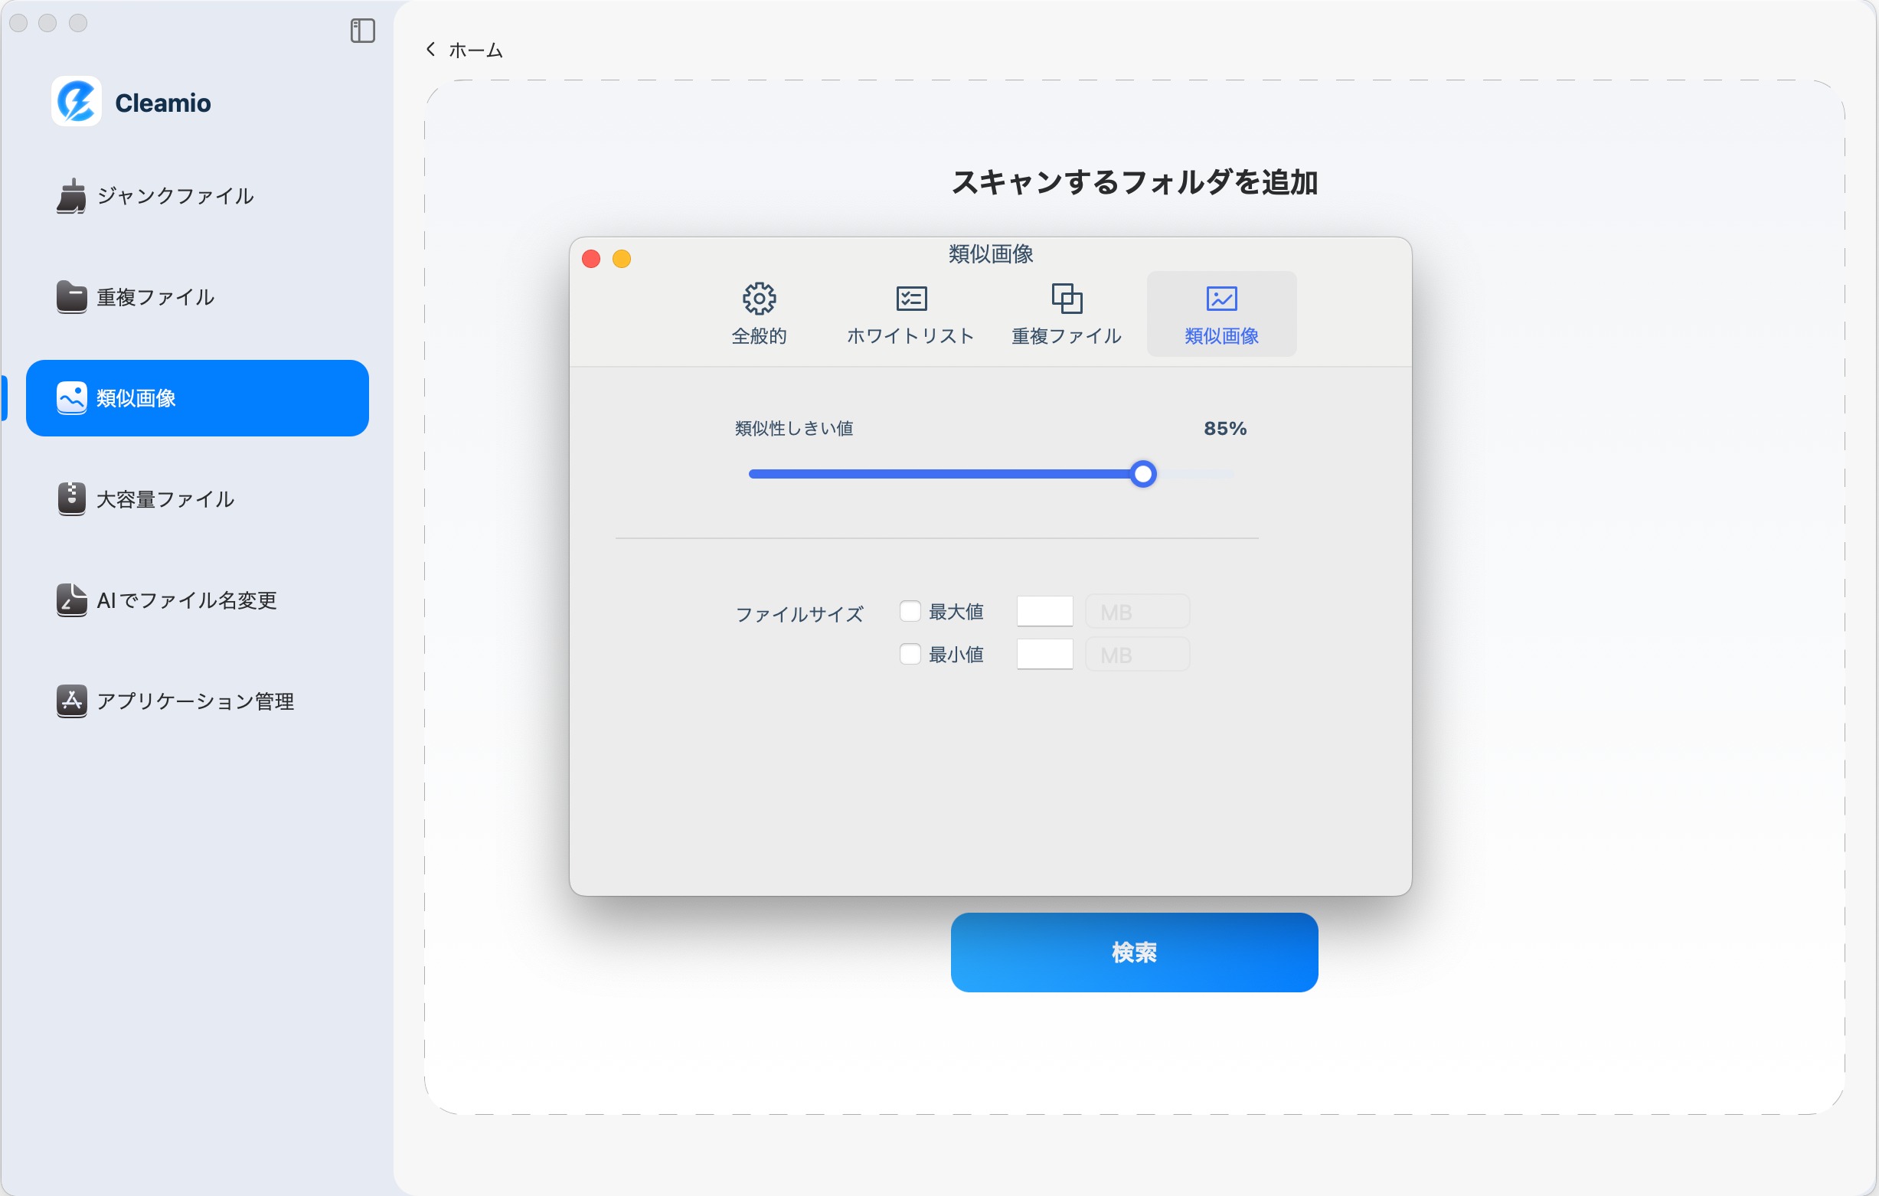Click the maximum value MB input field
This screenshot has height=1196, width=1879.
coord(1045,611)
